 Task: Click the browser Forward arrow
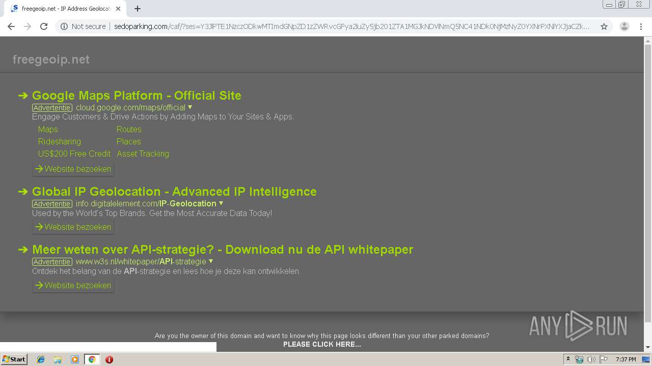click(x=28, y=26)
